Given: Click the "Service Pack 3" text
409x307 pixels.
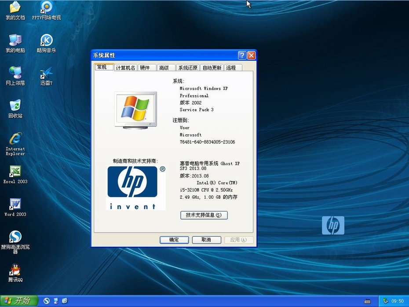Looking at the screenshot, I should (197, 110).
